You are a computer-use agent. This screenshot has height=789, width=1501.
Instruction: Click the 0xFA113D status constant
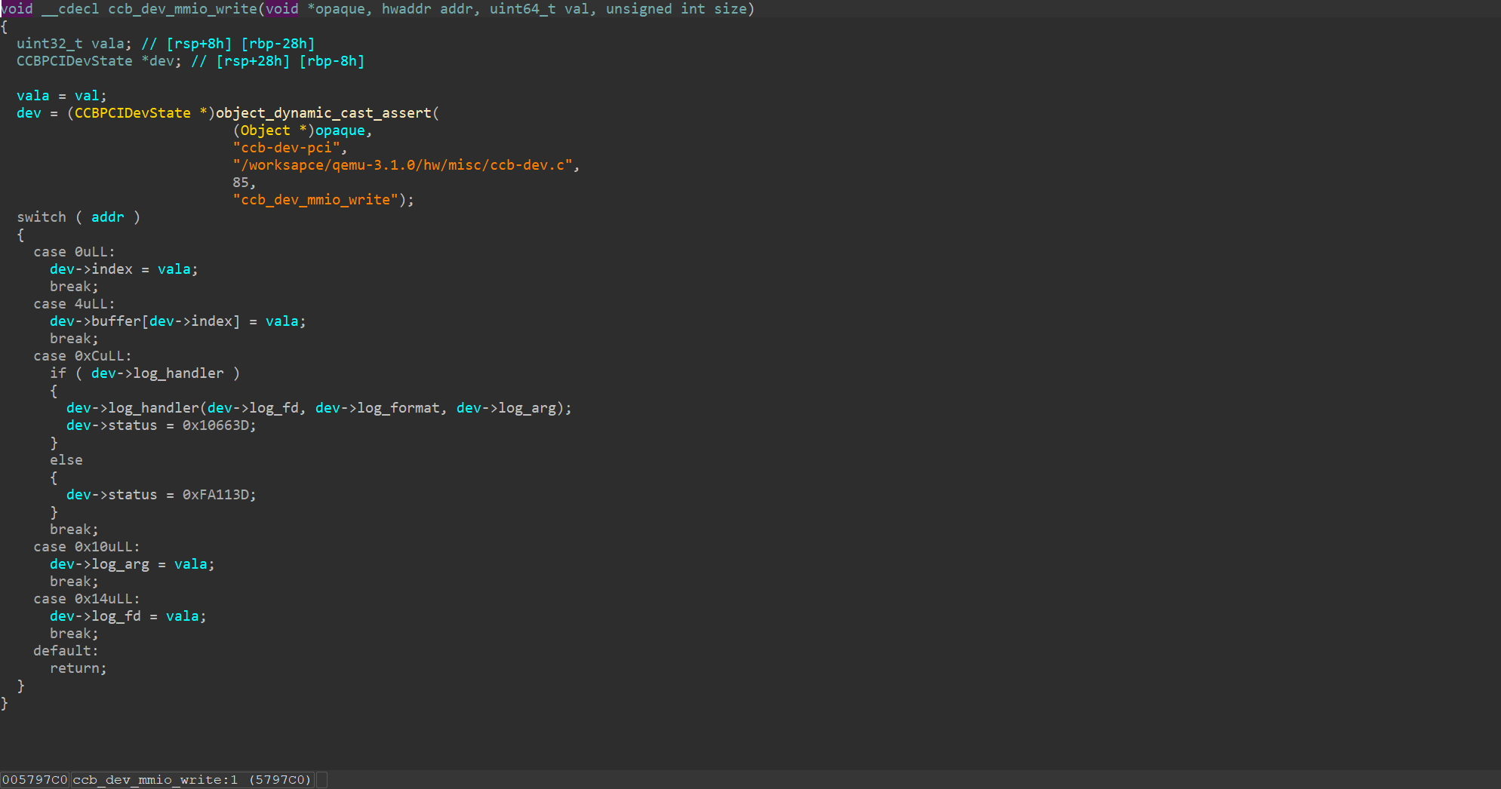(217, 495)
